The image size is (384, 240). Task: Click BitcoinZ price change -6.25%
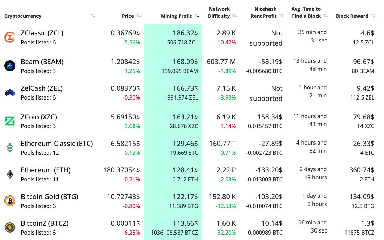click(131, 232)
